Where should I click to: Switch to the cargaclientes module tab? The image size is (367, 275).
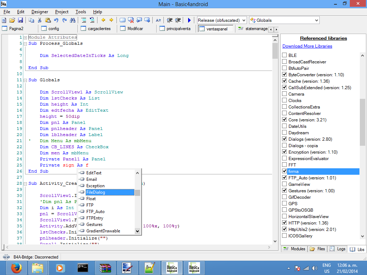95,29
